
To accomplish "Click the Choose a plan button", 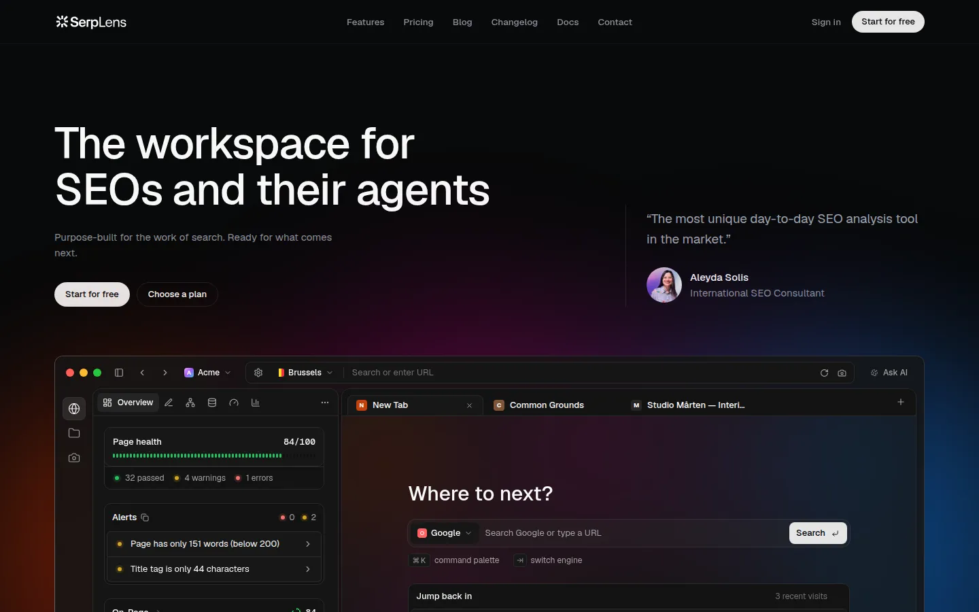I will 177,294.
